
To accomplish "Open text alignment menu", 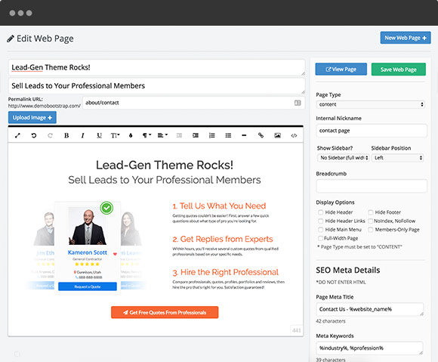I will point(162,135).
